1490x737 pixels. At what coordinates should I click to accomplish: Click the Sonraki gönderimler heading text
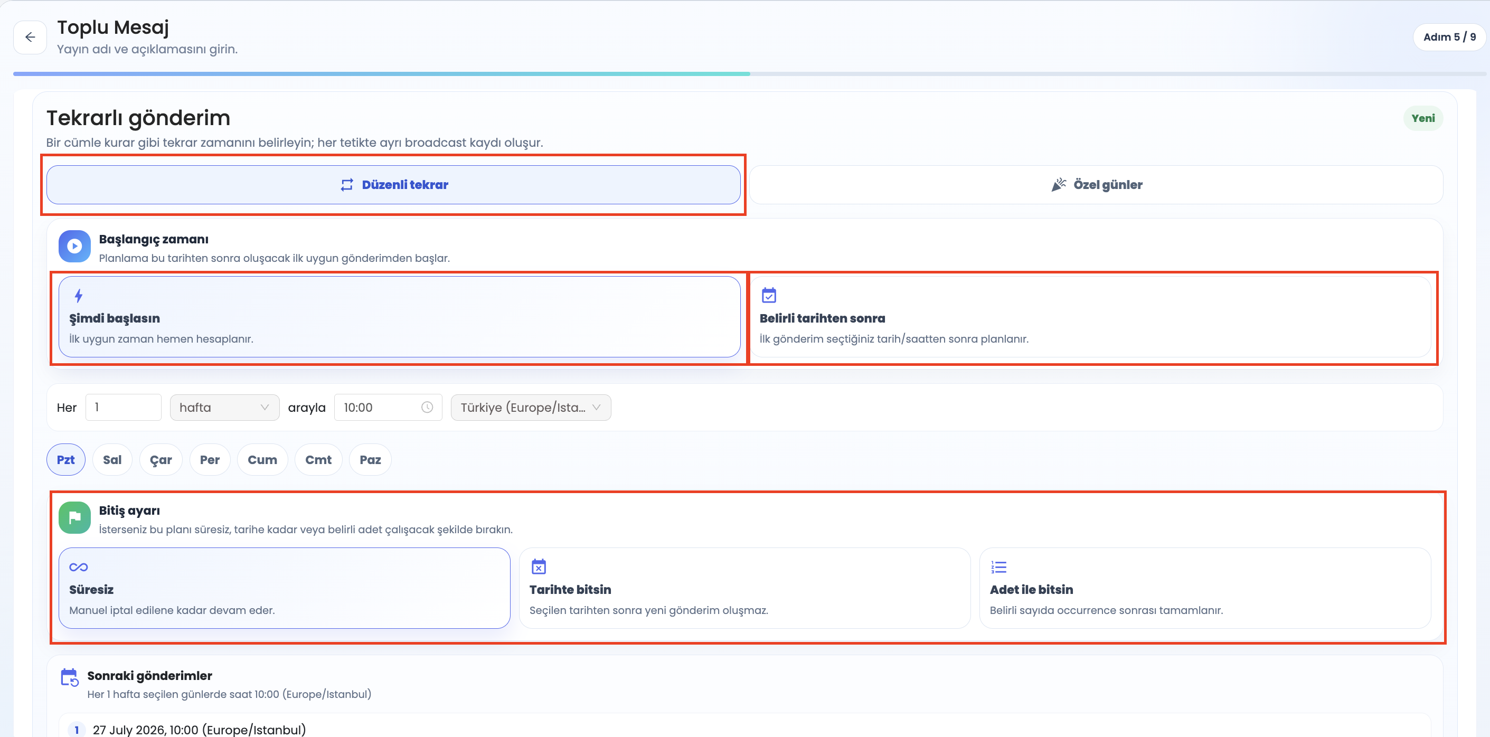[150, 676]
